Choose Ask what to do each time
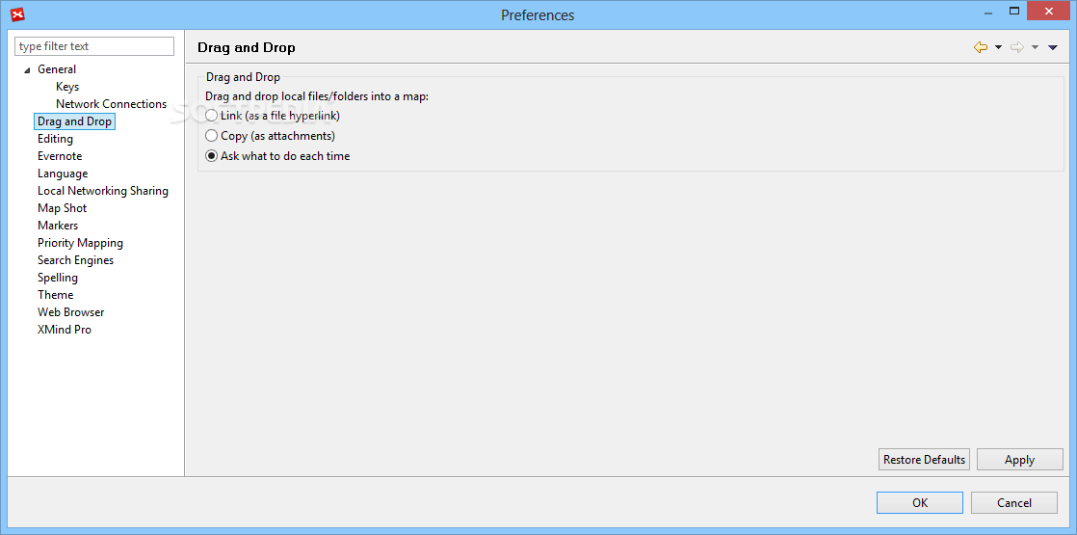This screenshot has height=535, width=1077. click(278, 156)
